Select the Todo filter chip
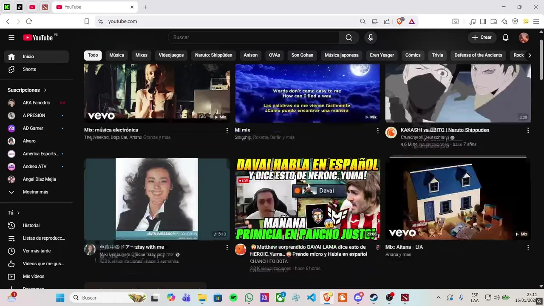Screen dimensions: 544x306 [x=93, y=55]
